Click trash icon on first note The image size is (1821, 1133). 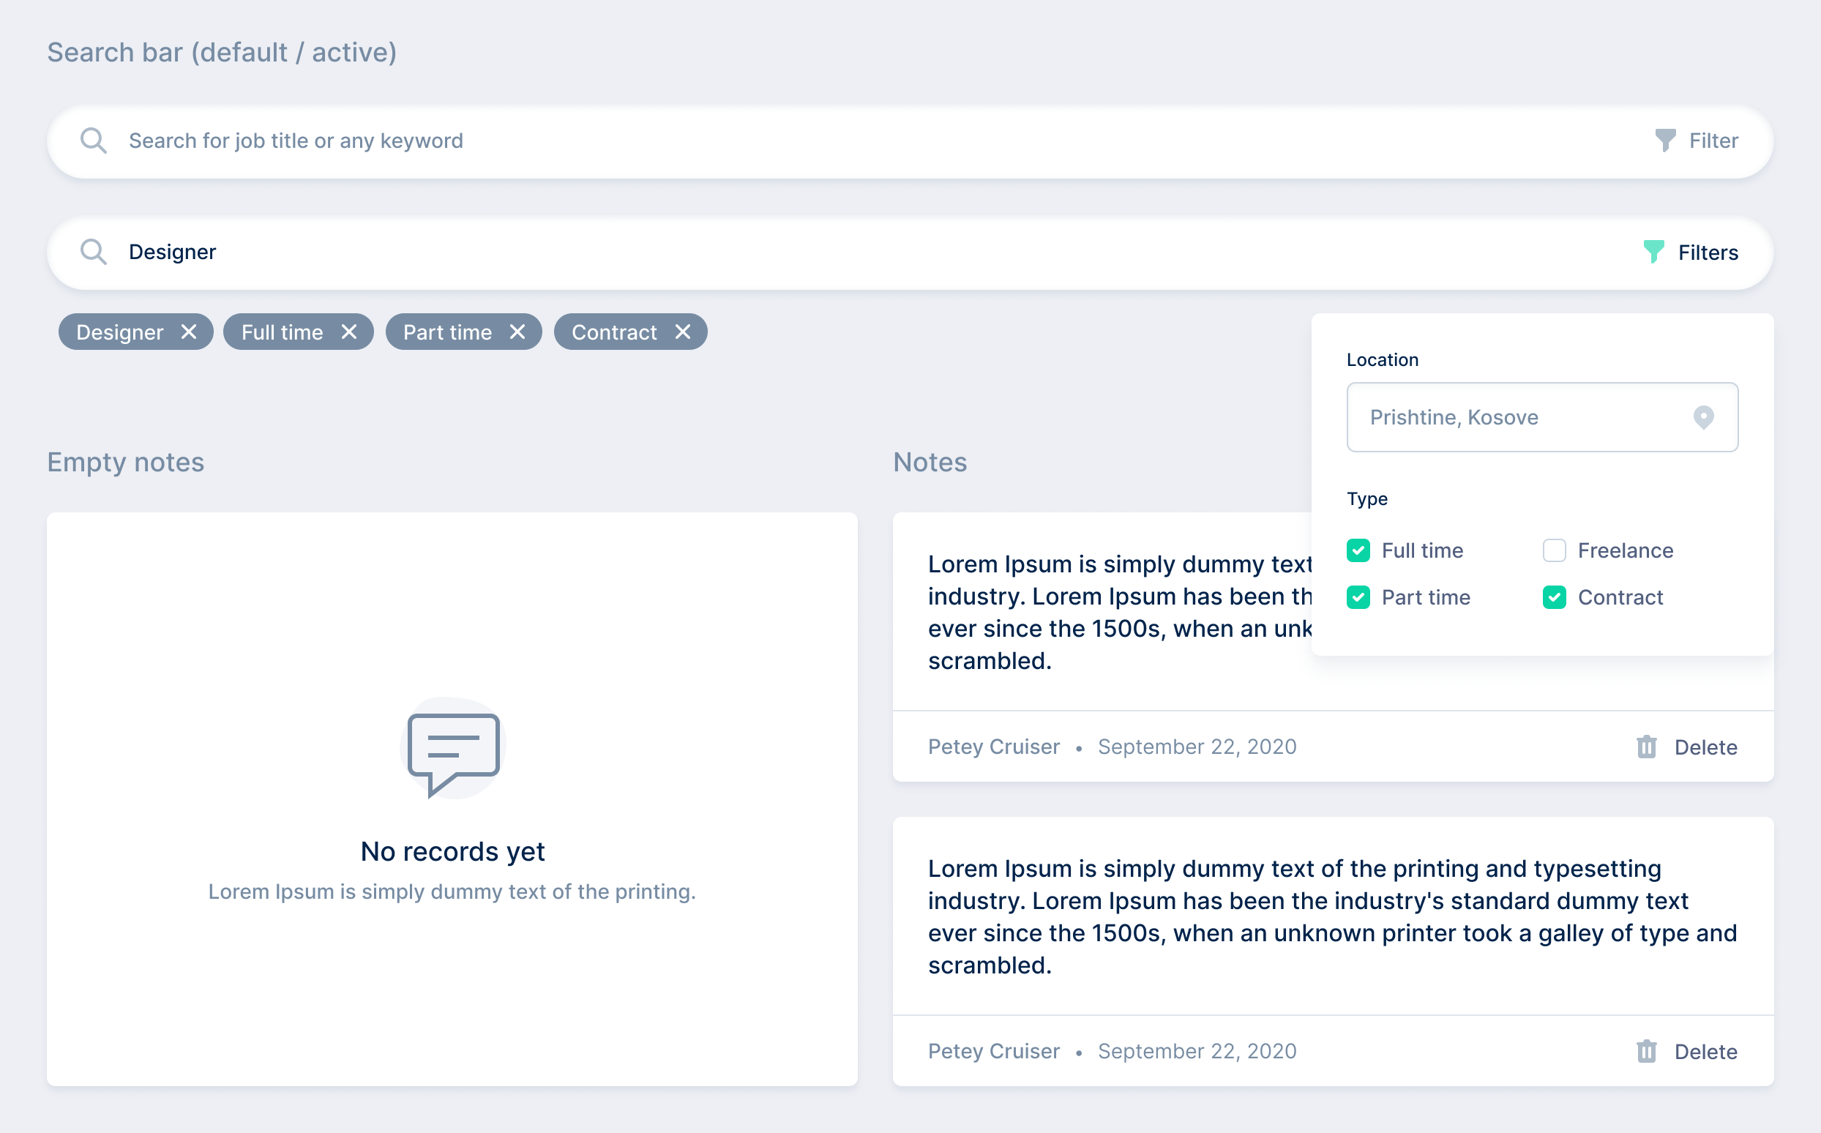[1646, 747]
